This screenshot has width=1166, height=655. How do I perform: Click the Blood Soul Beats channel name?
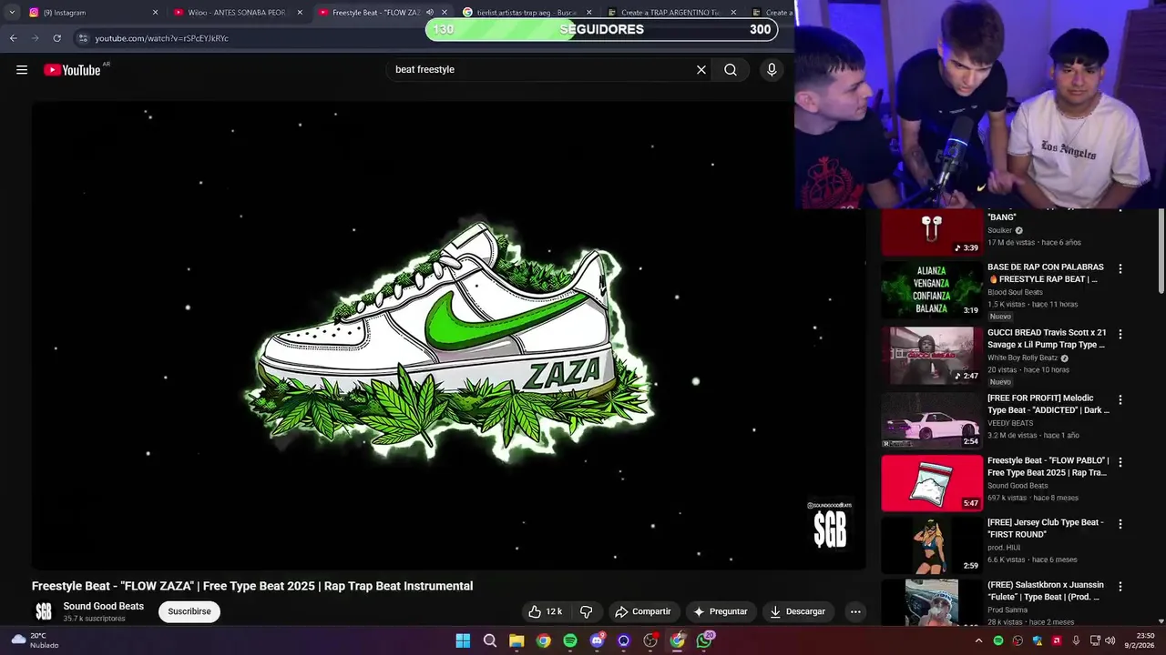[1015, 293]
